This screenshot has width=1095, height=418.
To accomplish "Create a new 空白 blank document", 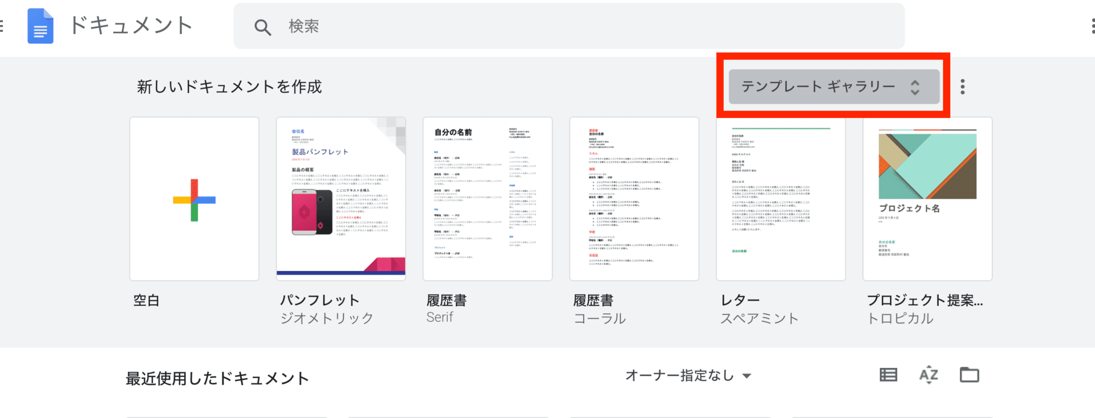I will tap(194, 199).
